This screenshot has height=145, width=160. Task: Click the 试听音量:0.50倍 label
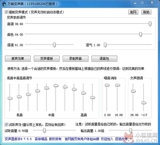pyautogui.click(x=16, y=131)
